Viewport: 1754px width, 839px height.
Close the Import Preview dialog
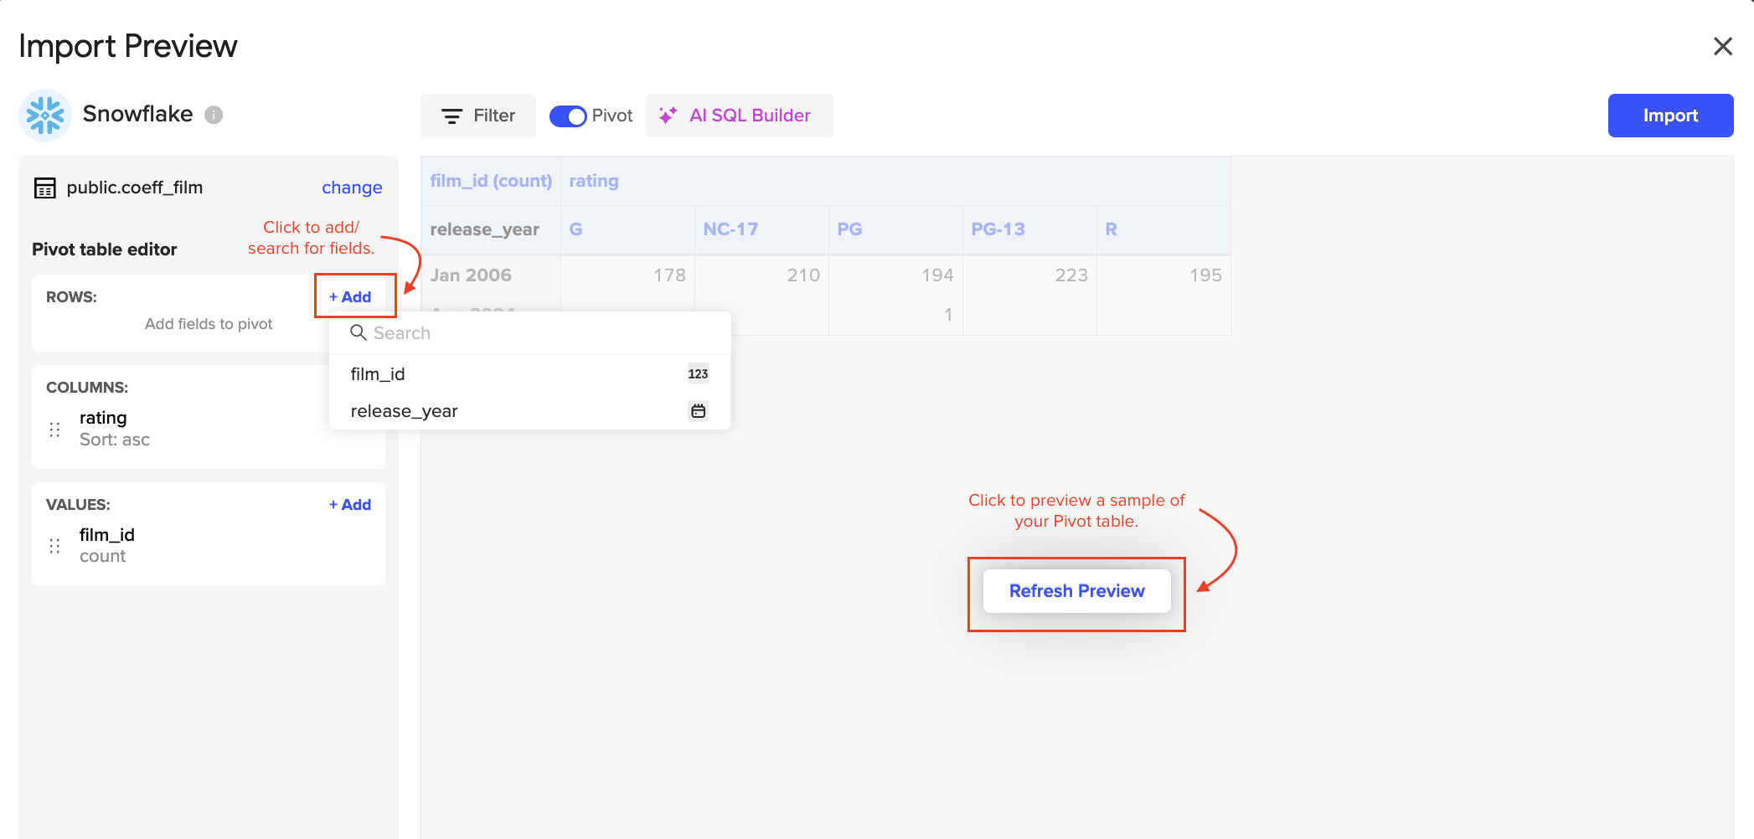[x=1722, y=46]
